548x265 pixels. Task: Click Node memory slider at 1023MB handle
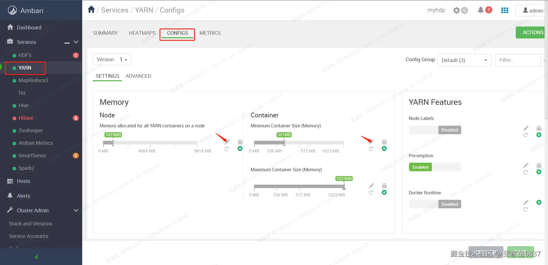coord(113,143)
